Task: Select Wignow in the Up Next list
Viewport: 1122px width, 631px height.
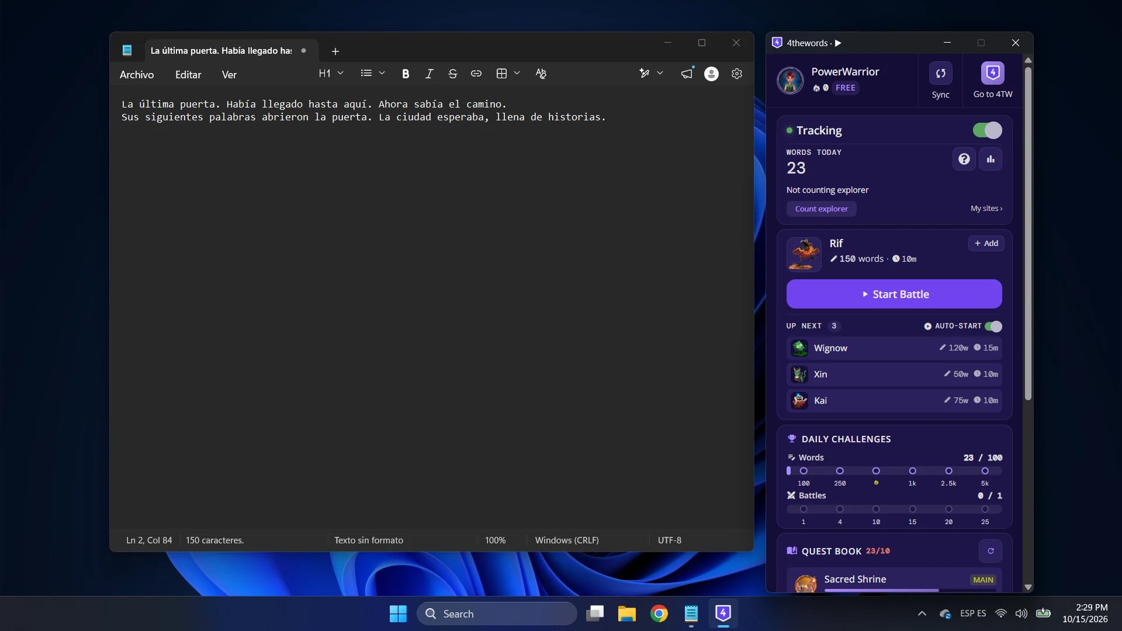Action: 894,348
